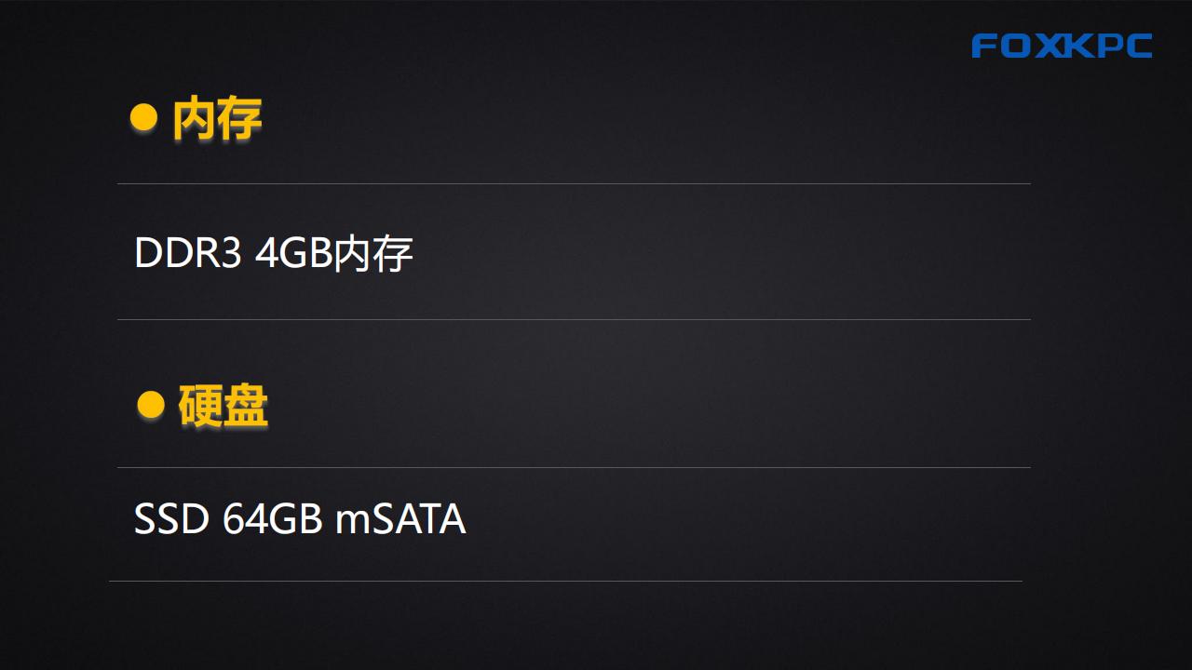Click the word mSATA
1192x670 pixels.
click(x=400, y=519)
